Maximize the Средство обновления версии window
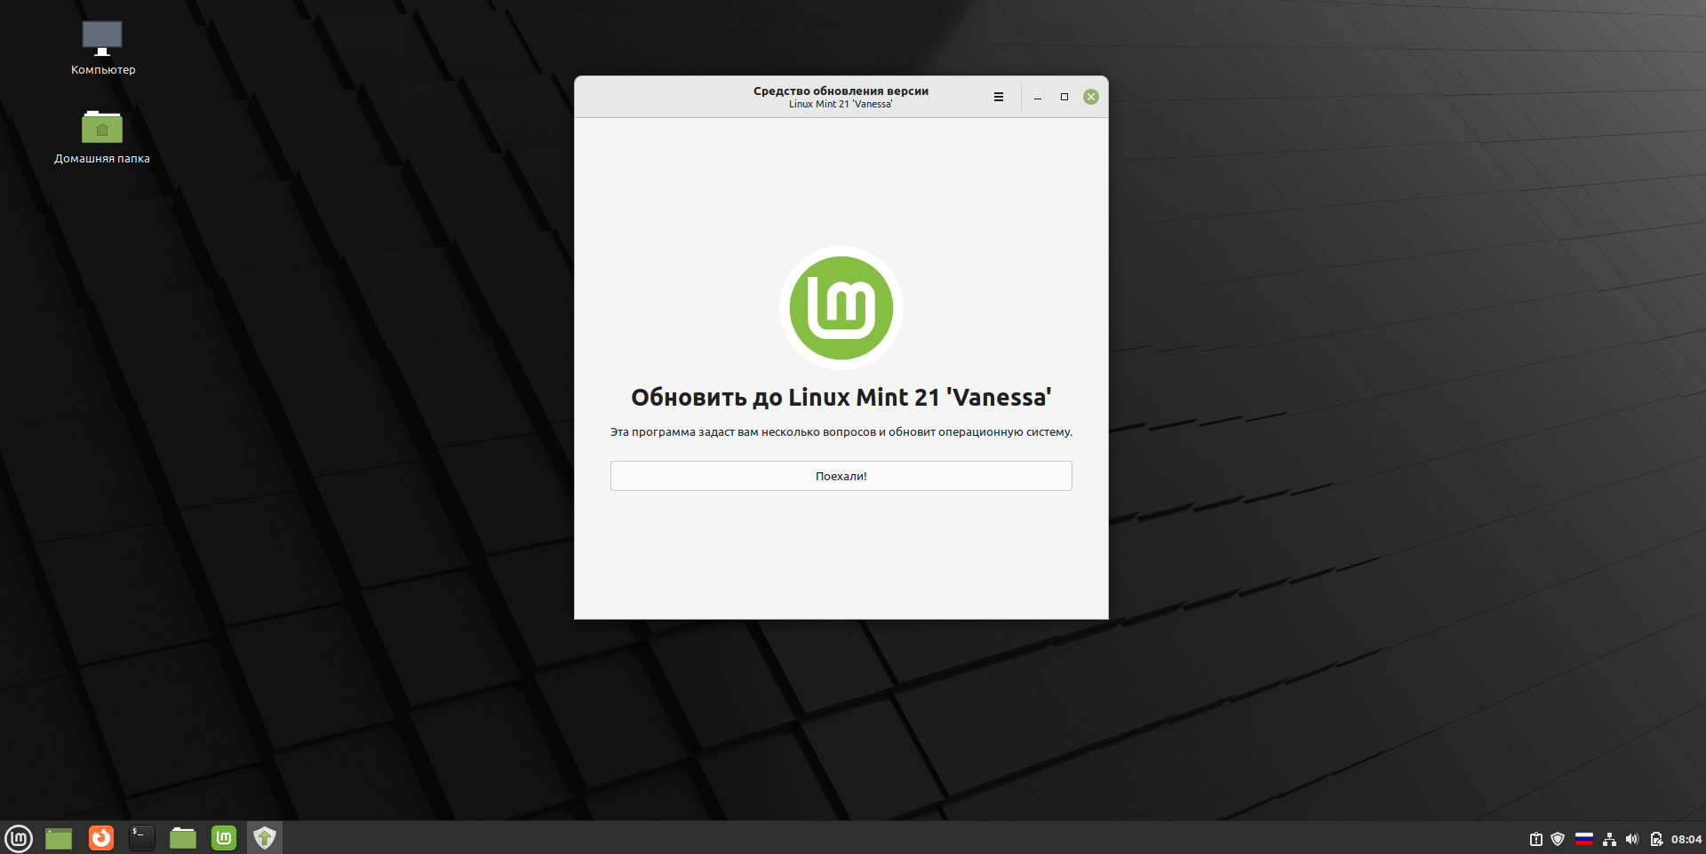The image size is (1706, 854). click(x=1064, y=97)
